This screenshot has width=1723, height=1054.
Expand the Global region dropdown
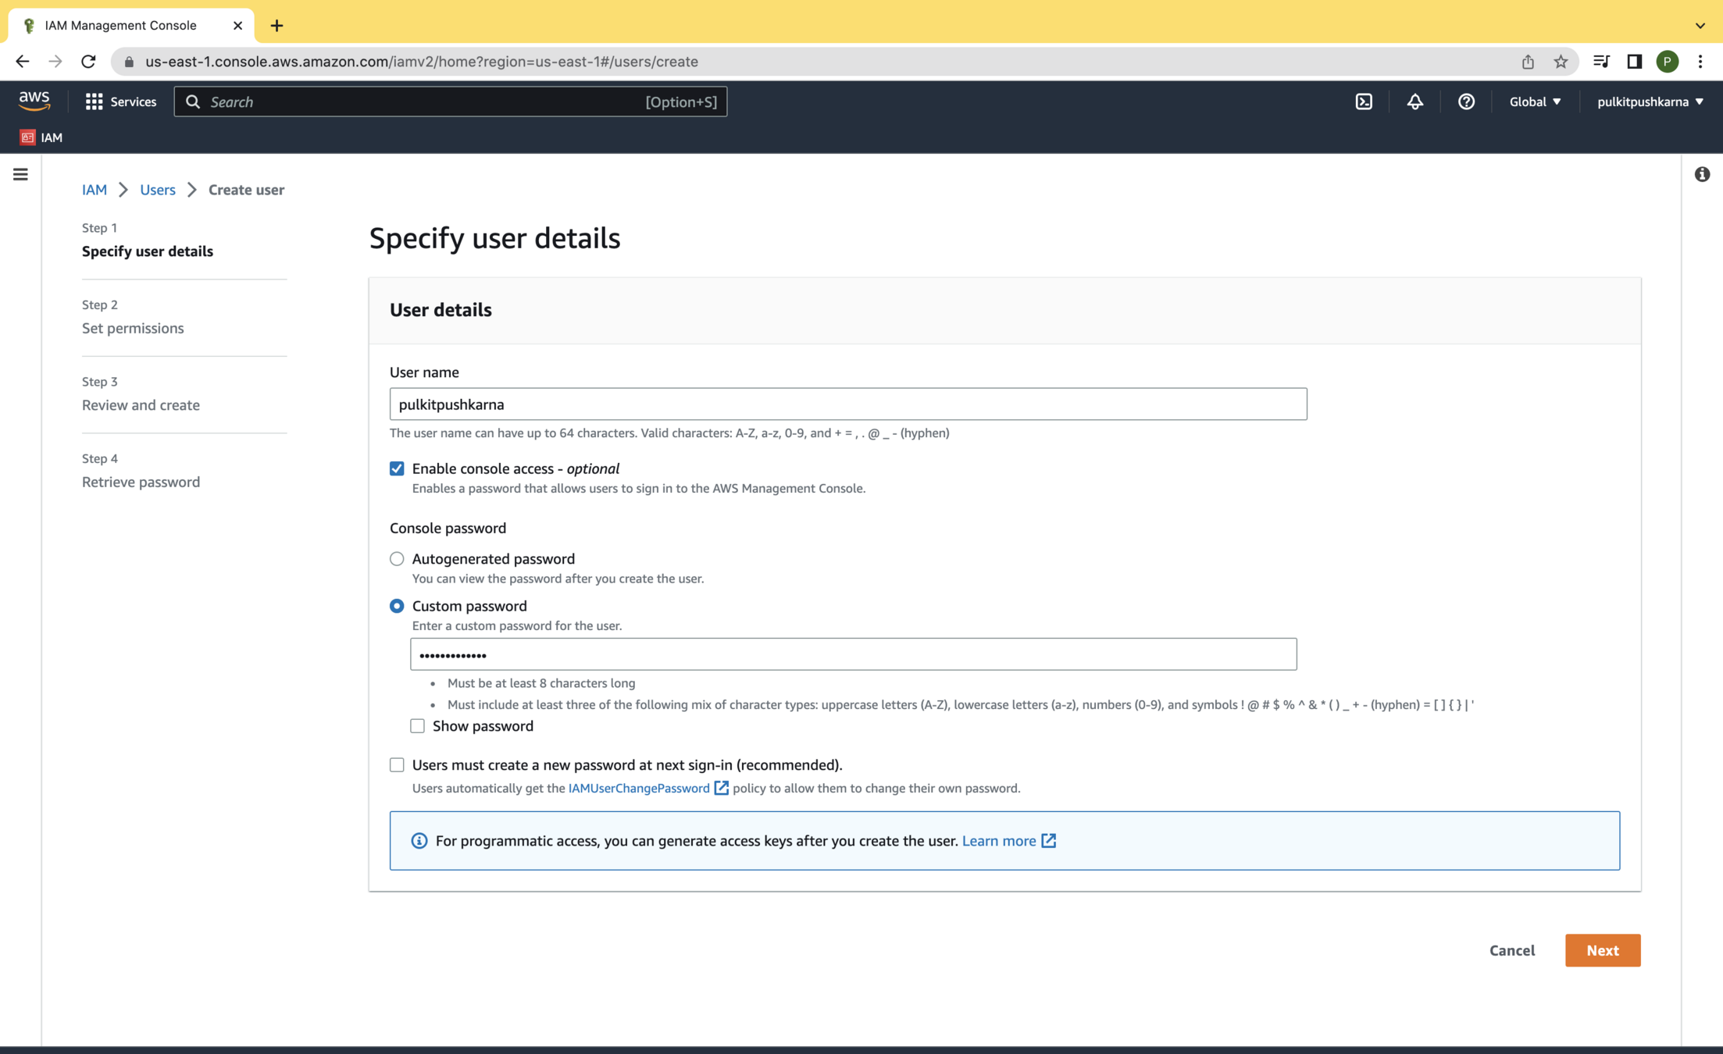click(1534, 101)
